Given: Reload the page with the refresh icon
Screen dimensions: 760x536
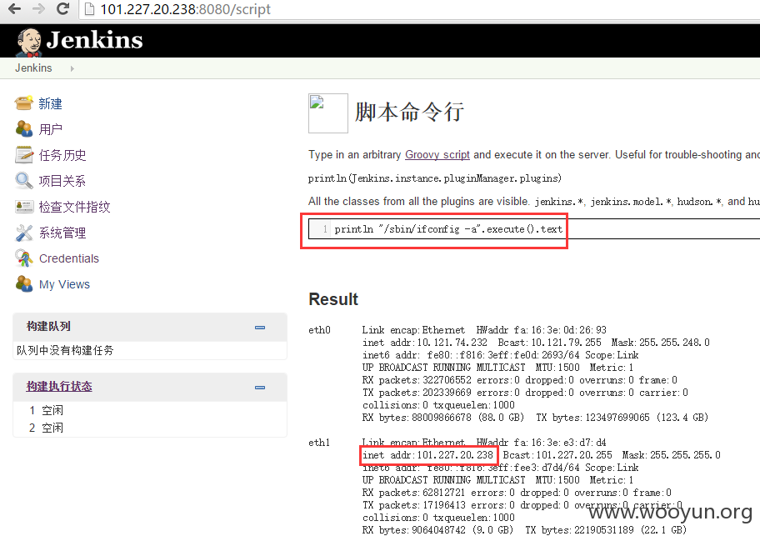Looking at the screenshot, I should (62, 8).
